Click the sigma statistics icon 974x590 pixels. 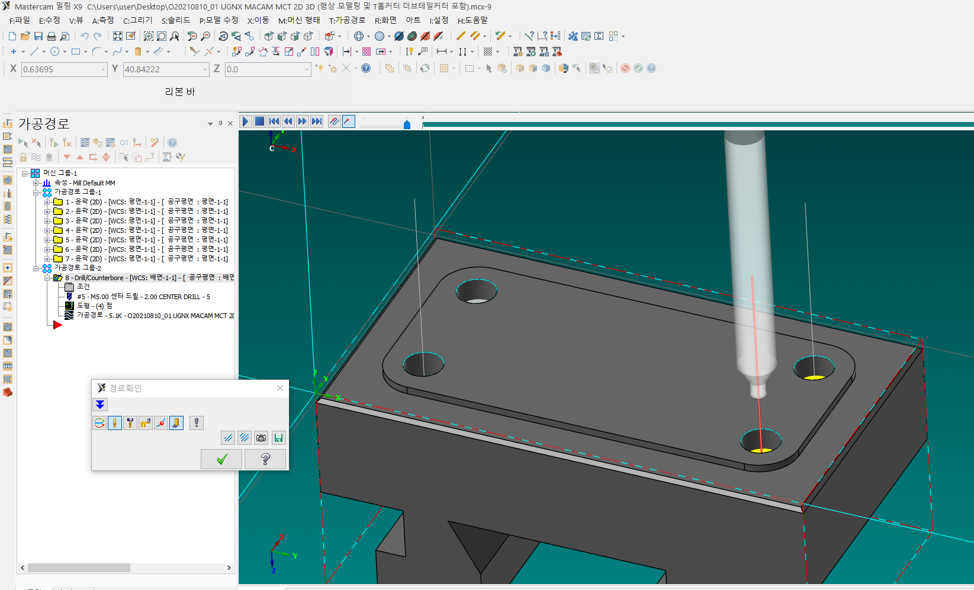pyautogui.click(x=599, y=36)
